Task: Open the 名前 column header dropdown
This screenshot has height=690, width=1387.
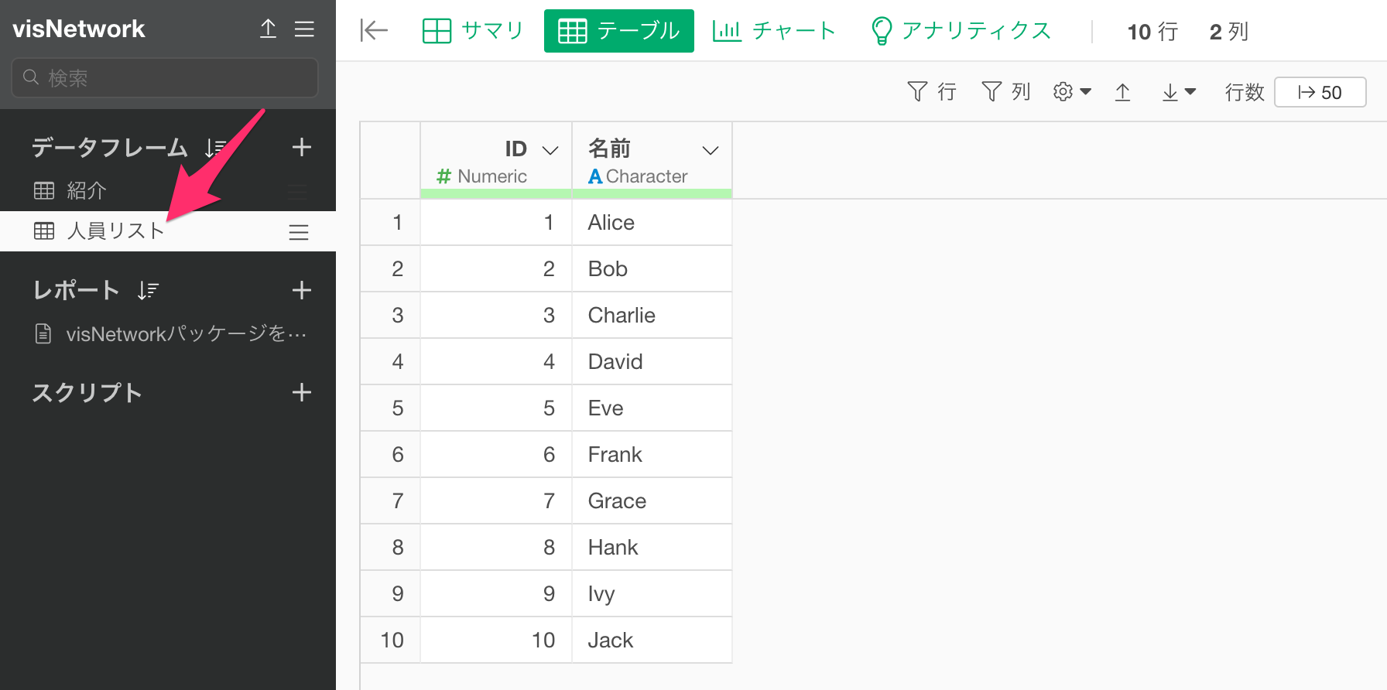Action: (710, 150)
